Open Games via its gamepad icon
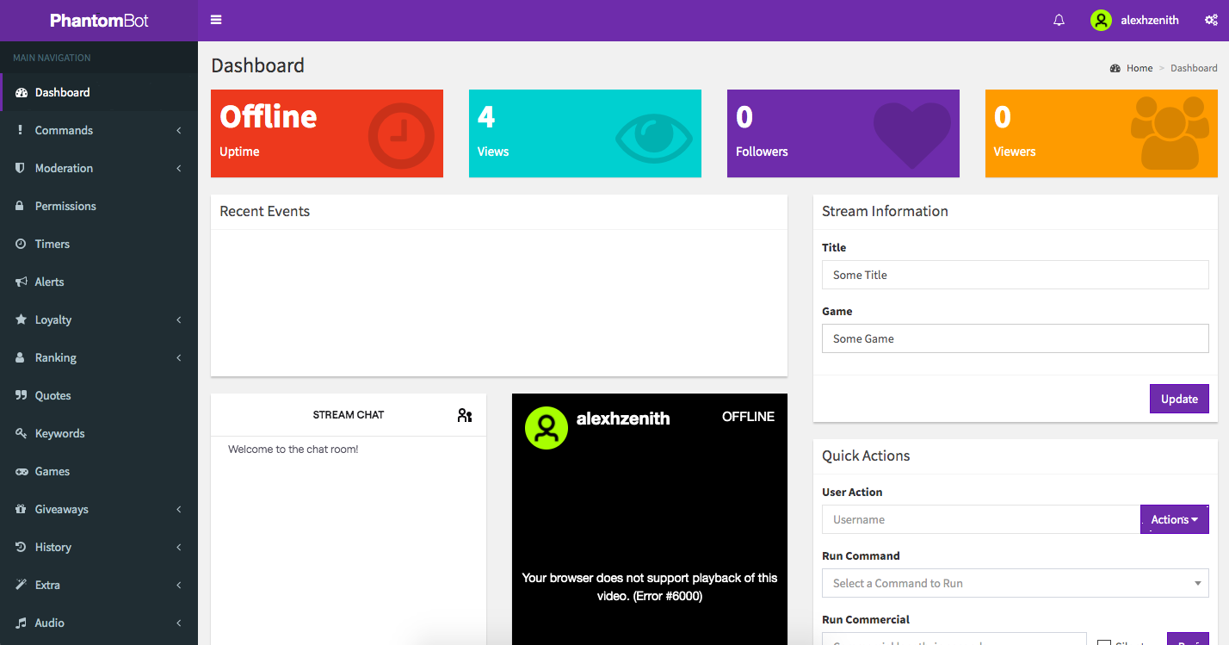Screen dimensions: 1229x645 pos(21,471)
